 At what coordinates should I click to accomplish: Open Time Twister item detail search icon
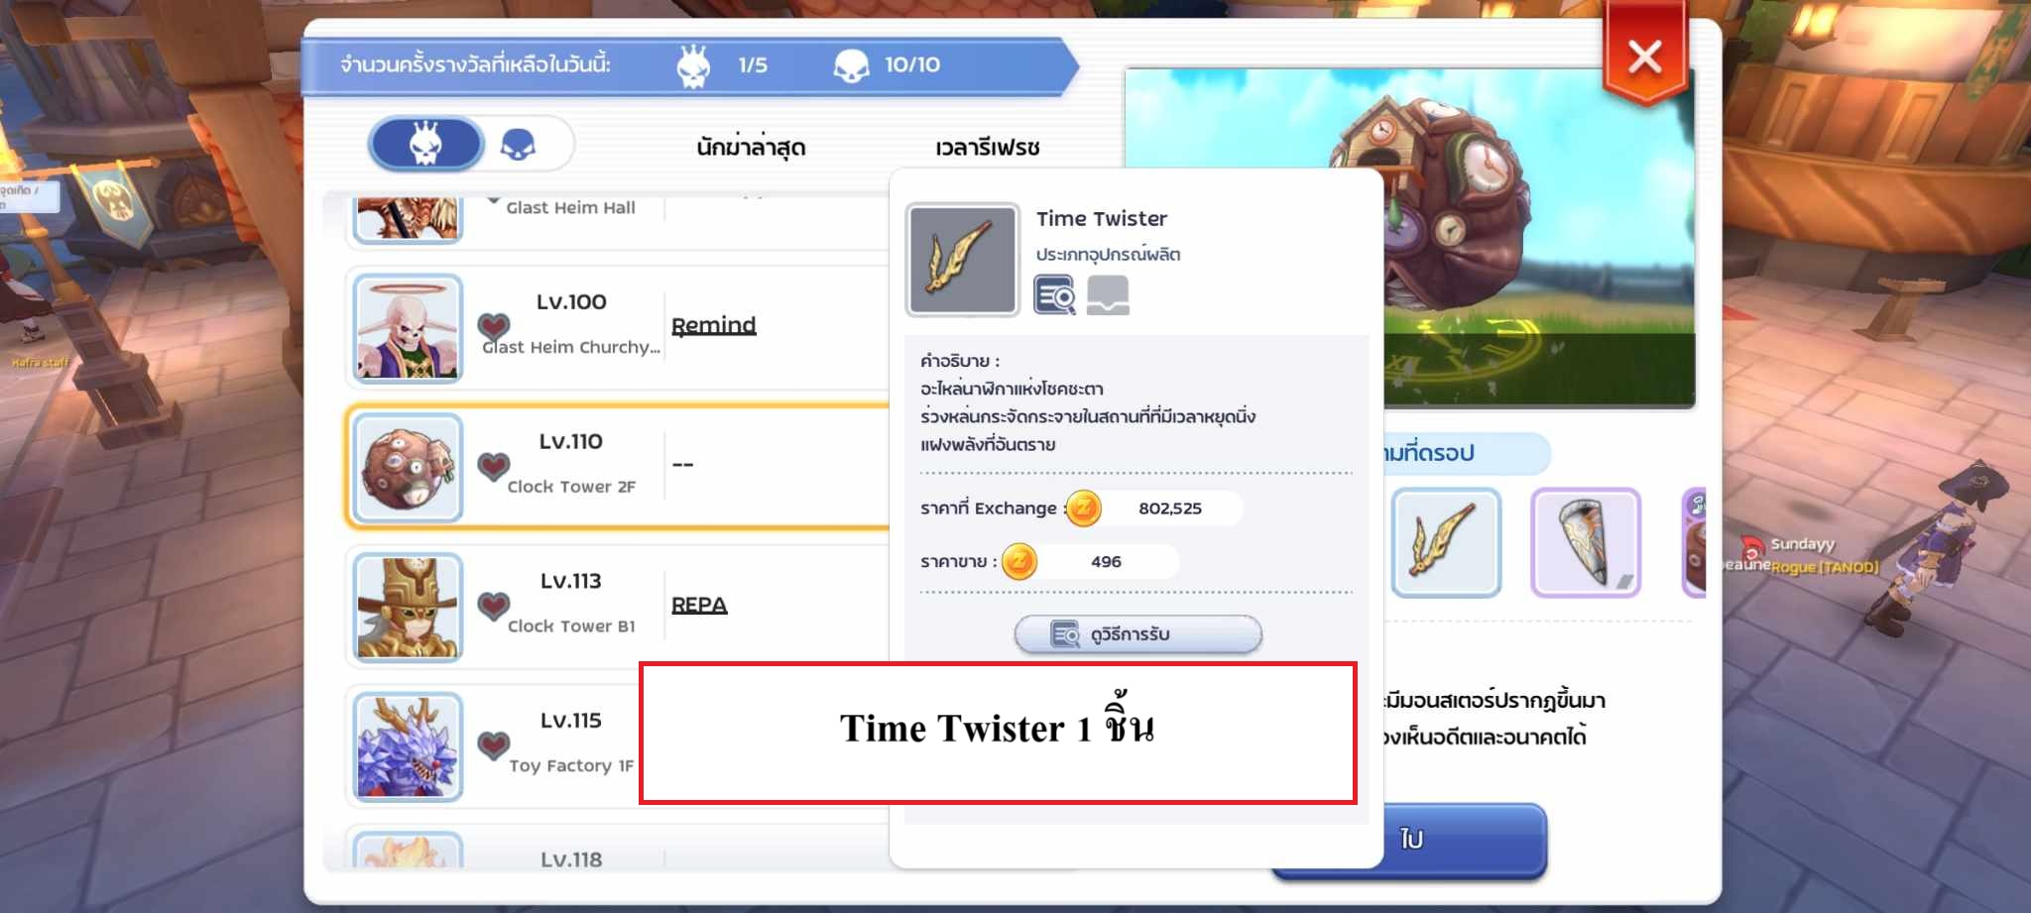(x=1054, y=295)
